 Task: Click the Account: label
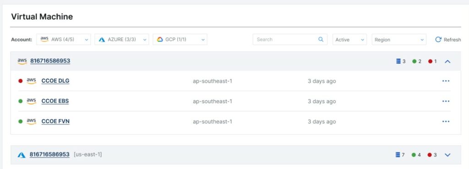[22, 40]
